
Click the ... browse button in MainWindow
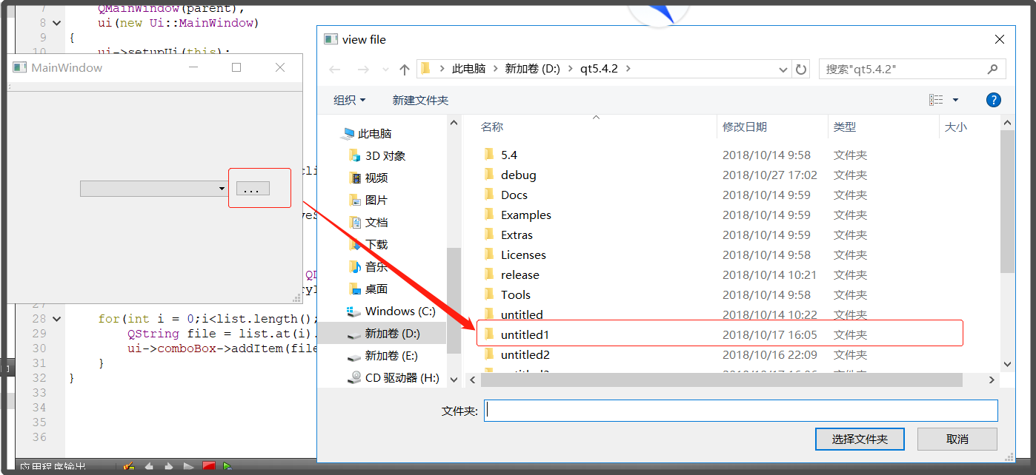252,188
